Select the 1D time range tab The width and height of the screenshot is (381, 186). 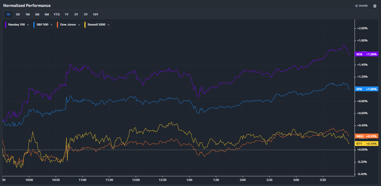tap(8, 14)
